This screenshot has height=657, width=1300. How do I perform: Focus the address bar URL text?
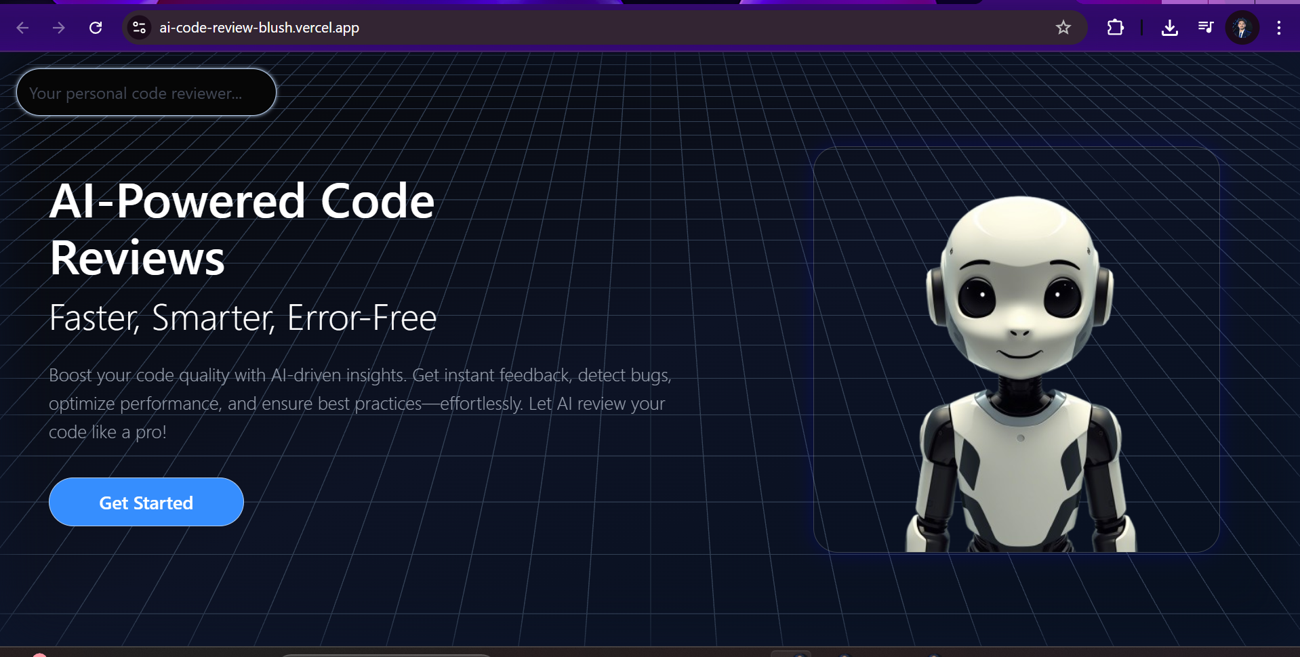[259, 28]
